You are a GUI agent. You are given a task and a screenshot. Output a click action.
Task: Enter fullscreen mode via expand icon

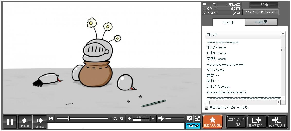point(197,118)
